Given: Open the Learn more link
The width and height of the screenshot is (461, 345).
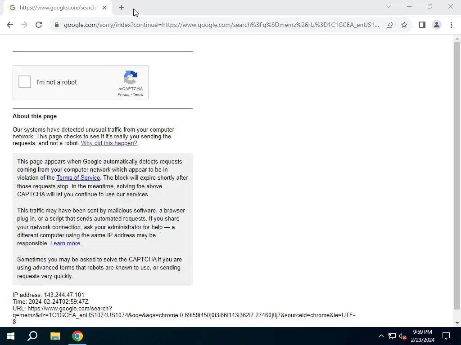Looking at the screenshot, I should pos(65,243).
